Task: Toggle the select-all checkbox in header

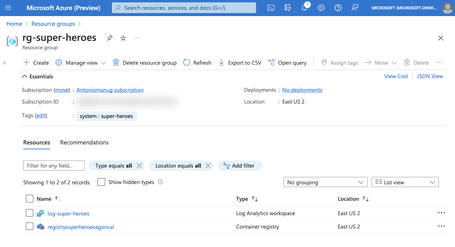Action: tap(30, 199)
